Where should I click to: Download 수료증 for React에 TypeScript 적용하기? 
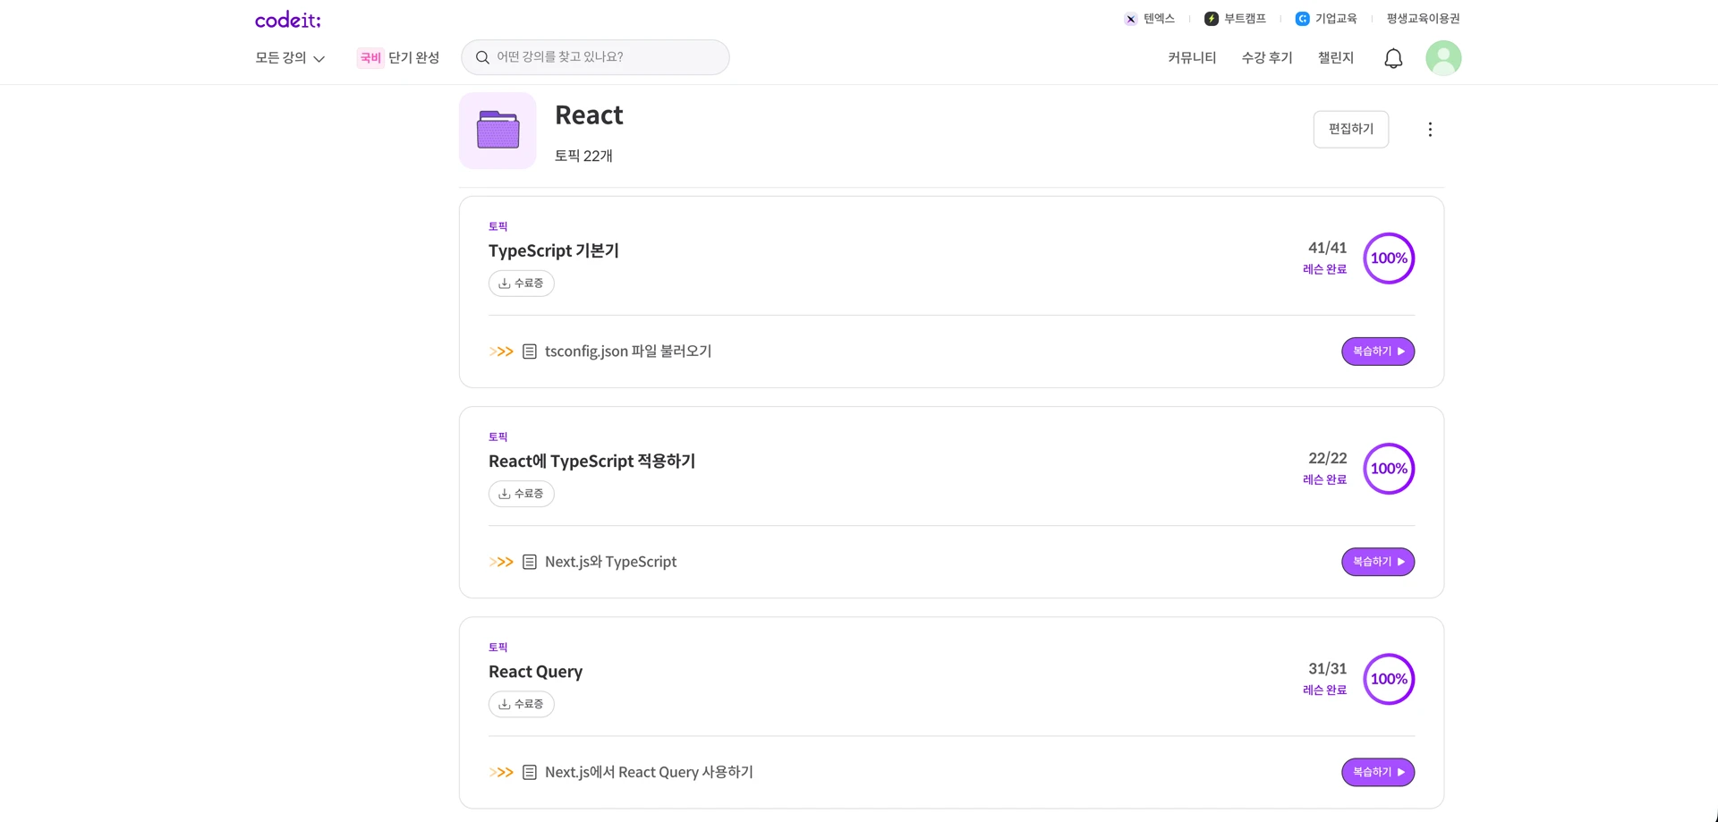(x=522, y=494)
